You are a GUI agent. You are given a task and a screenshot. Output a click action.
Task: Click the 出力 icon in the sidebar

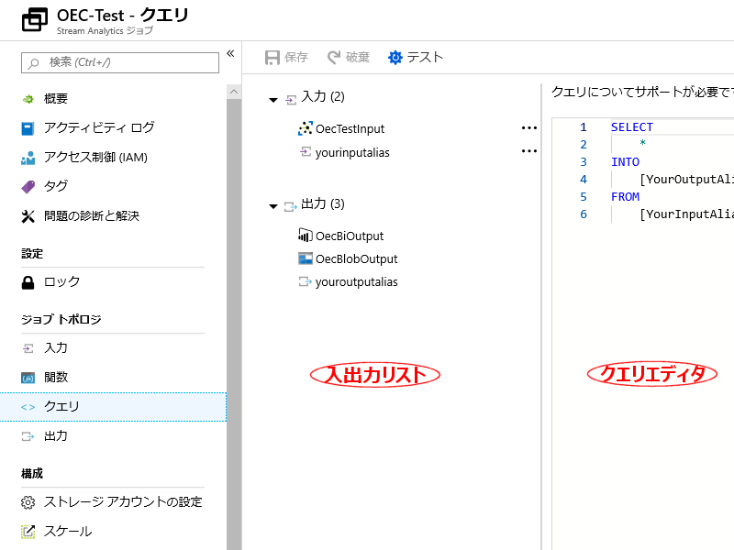(28, 436)
